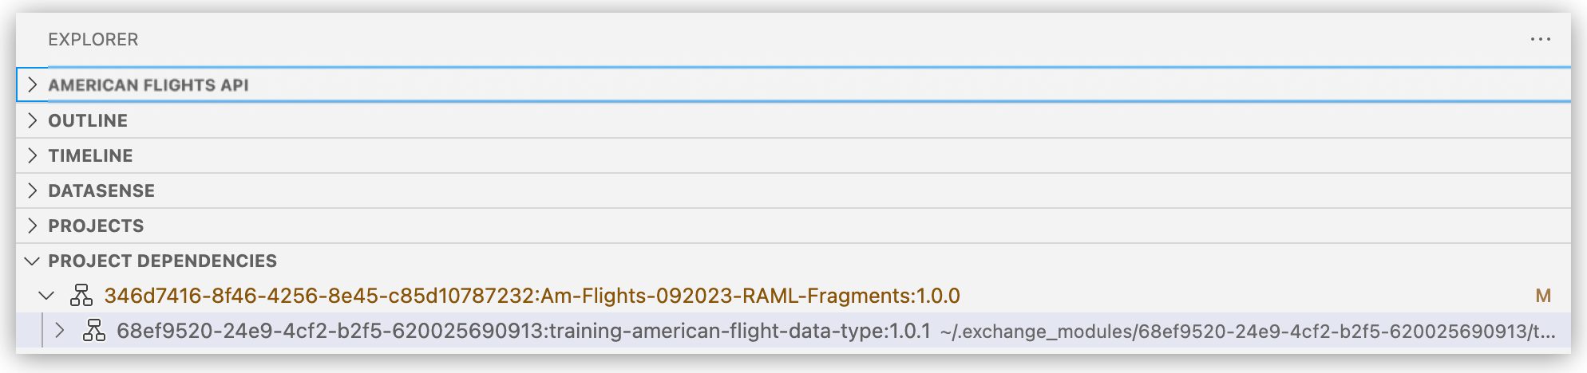The height and width of the screenshot is (373, 1587).
Task: Click the dependency icon beside training-american-flight-data-type
Action: point(94,331)
